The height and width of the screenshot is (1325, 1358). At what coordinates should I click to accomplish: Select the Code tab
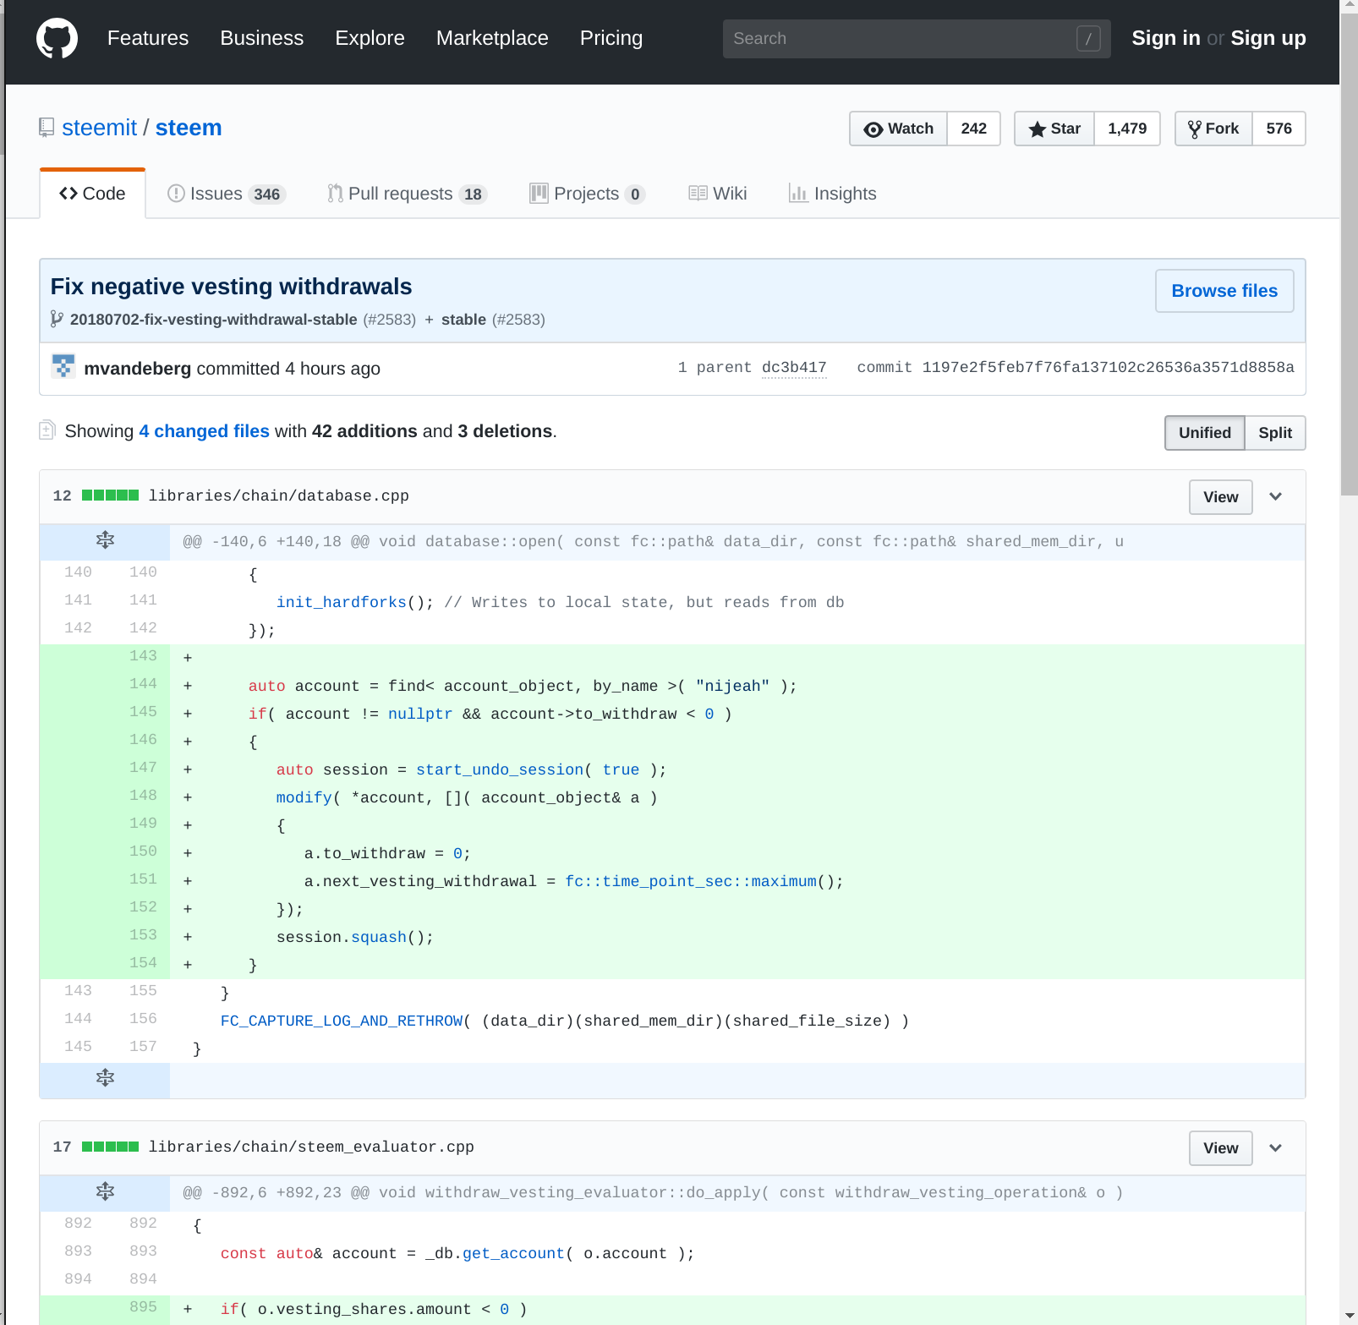click(92, 194)
